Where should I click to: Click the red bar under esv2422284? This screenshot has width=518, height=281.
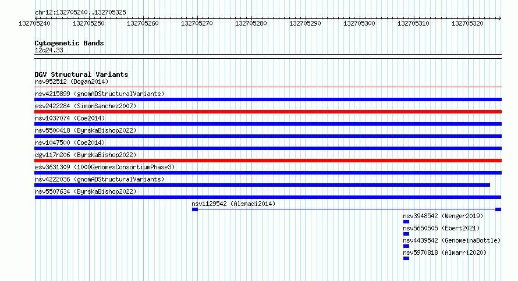(x=268, y=112)
